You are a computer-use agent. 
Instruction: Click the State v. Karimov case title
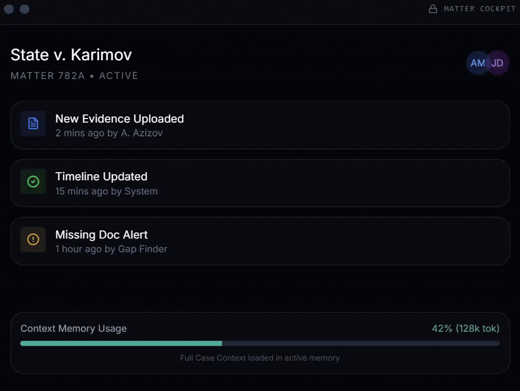tap(71, 55)
